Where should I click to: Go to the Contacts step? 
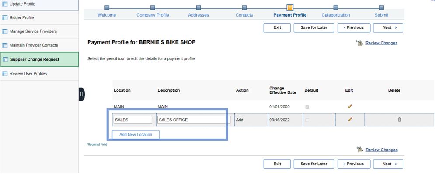coord(244,15)
